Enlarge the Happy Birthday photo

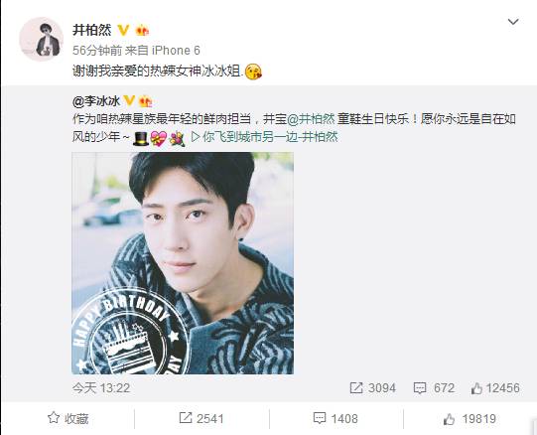click(x=183, y=263)
